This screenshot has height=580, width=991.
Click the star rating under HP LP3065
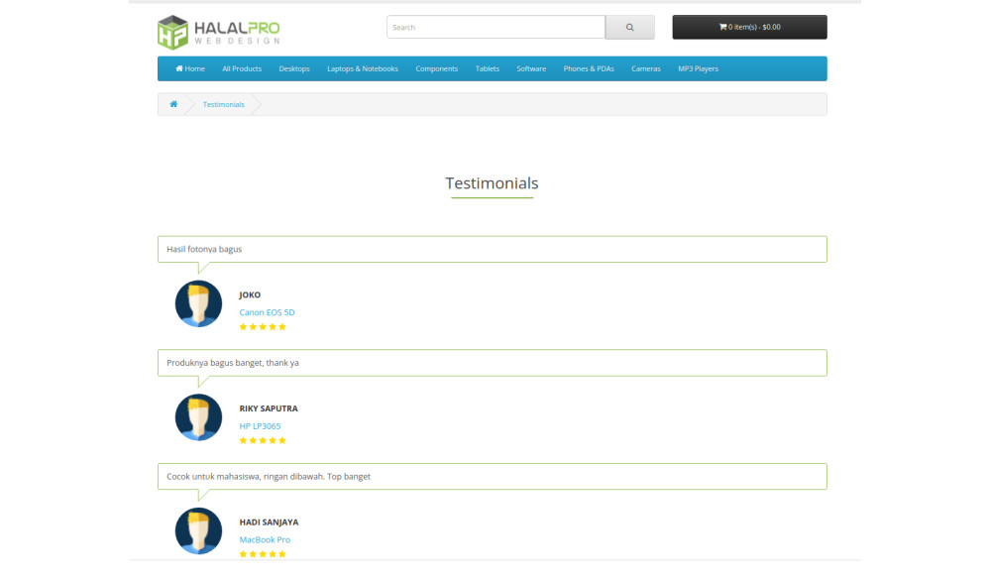(263, 440)
